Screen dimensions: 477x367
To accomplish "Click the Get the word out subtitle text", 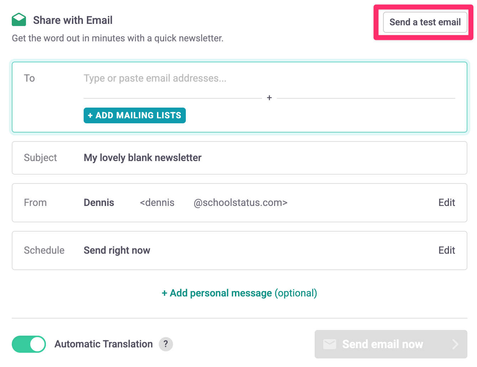I will point(117,38).
